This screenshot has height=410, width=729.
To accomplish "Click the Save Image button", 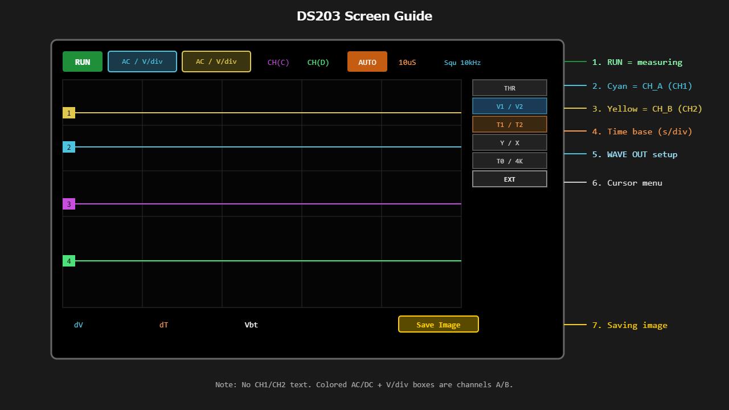I will 439,324.
